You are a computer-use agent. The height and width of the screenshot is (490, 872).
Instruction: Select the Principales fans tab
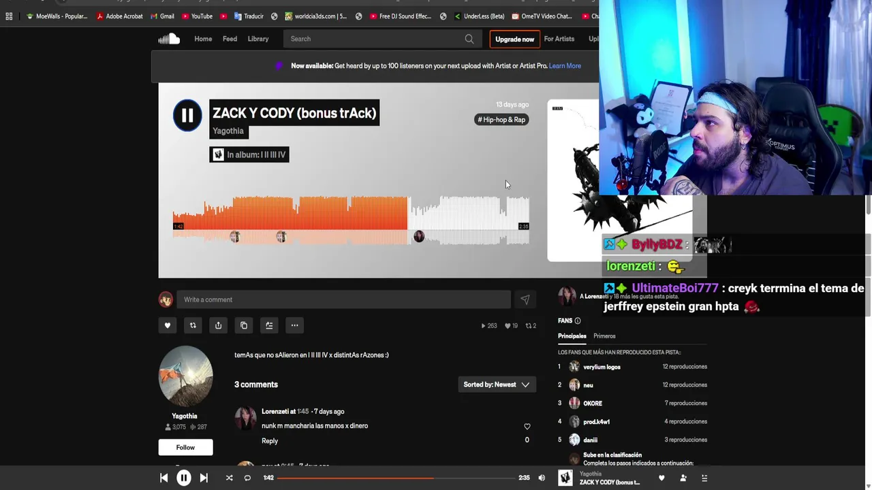(572, 336)
